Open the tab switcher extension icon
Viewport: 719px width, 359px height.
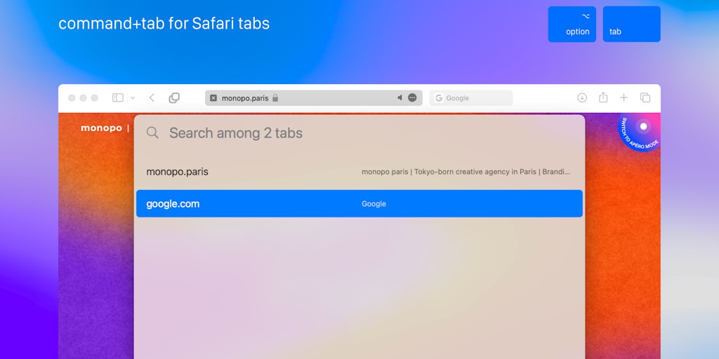pyautogui.click(x=174, y=98)
